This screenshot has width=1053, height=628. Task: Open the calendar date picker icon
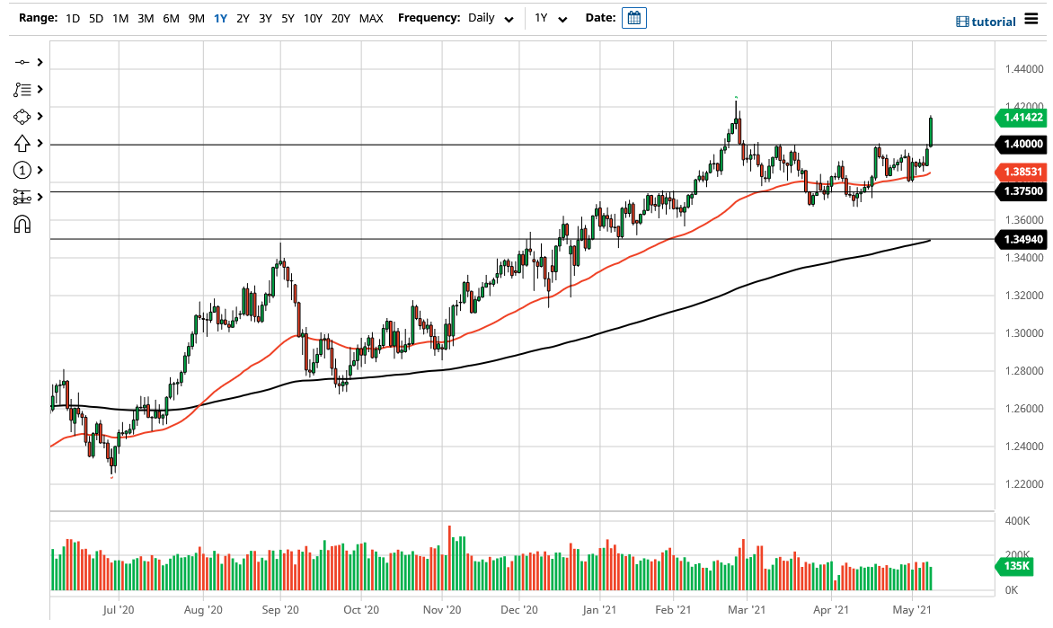tap(634, 18)
